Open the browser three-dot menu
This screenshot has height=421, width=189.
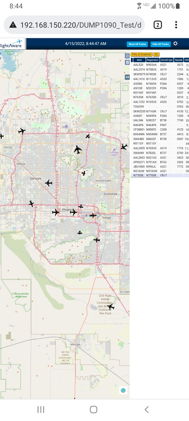pyautogui.click(x=176, y=25)
